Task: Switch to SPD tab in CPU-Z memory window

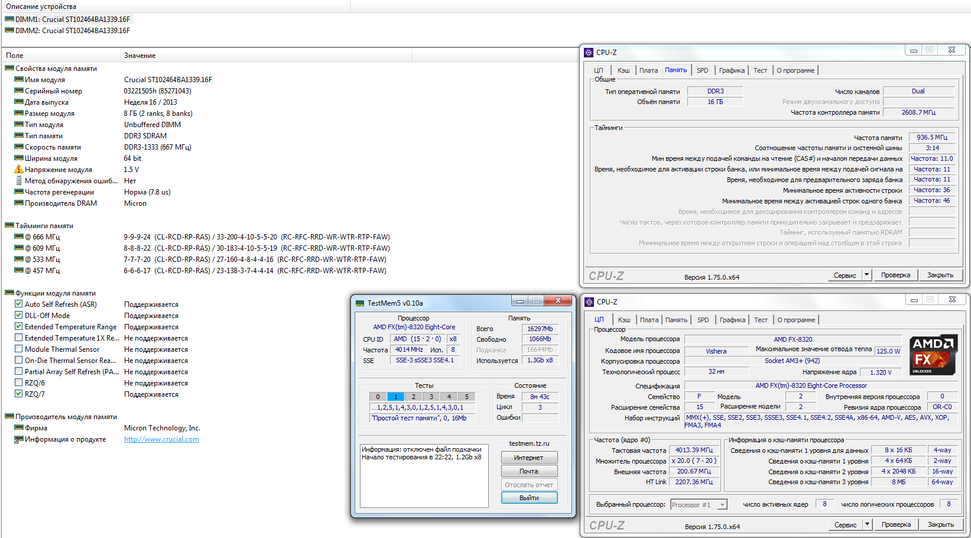Action: pos(702,70)
